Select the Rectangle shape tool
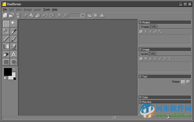Image resolution: width=194 pixels, height=122 pixels. coord(6,62)
